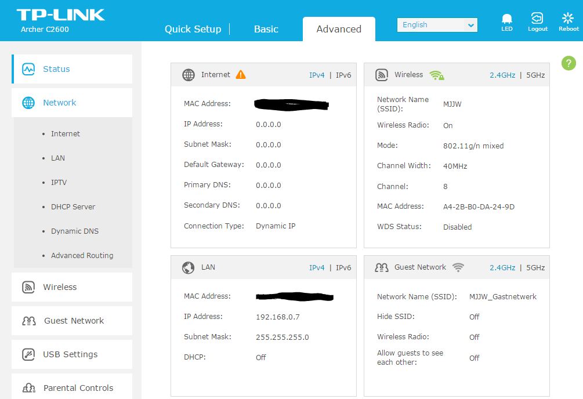The image size is (583, 399).
Task: Click the LED control icon
Action: [x=507, y=19]
